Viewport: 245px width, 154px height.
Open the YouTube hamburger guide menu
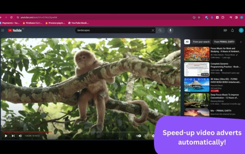(x=3, y=30)
